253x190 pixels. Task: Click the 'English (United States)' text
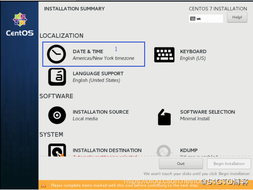(x=96, y=80)
